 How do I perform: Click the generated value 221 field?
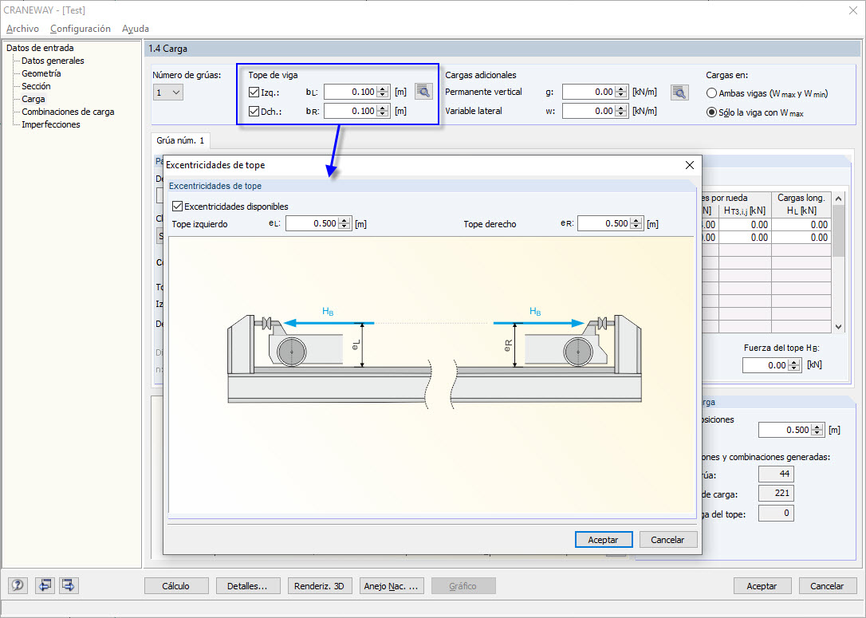(x=777, y=493)
